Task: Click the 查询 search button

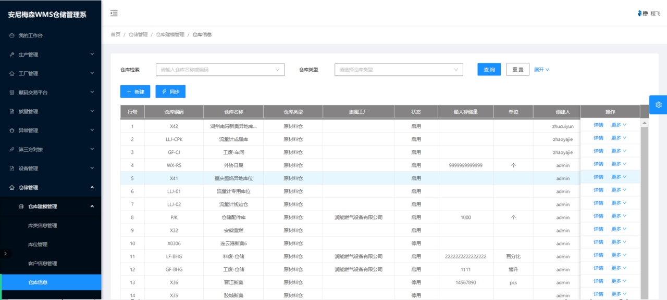Action: tap(489, 69)
